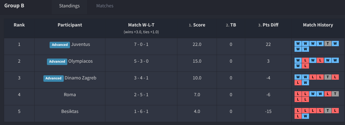Click the Advanced badge beside Olympiacos
The height and width of the screenshot is (125, 345).
coord(57,61)
